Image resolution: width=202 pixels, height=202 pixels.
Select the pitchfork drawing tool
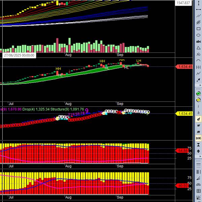point(198,54)
